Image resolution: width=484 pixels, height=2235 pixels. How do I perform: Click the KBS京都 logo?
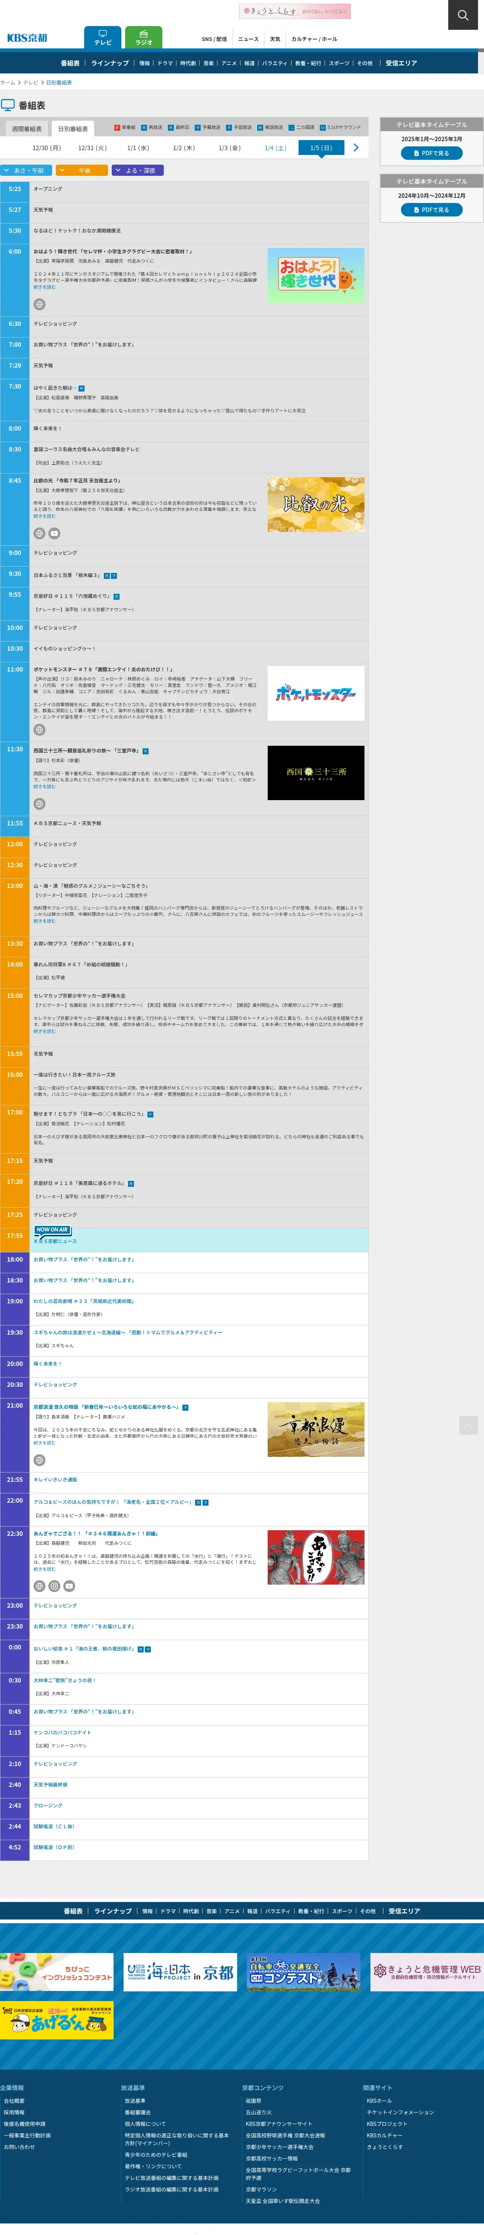[x=27, y=37]
